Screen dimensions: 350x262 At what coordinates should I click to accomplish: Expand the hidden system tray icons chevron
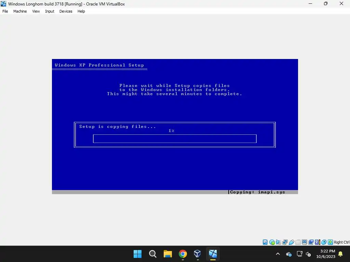[278, 254]
